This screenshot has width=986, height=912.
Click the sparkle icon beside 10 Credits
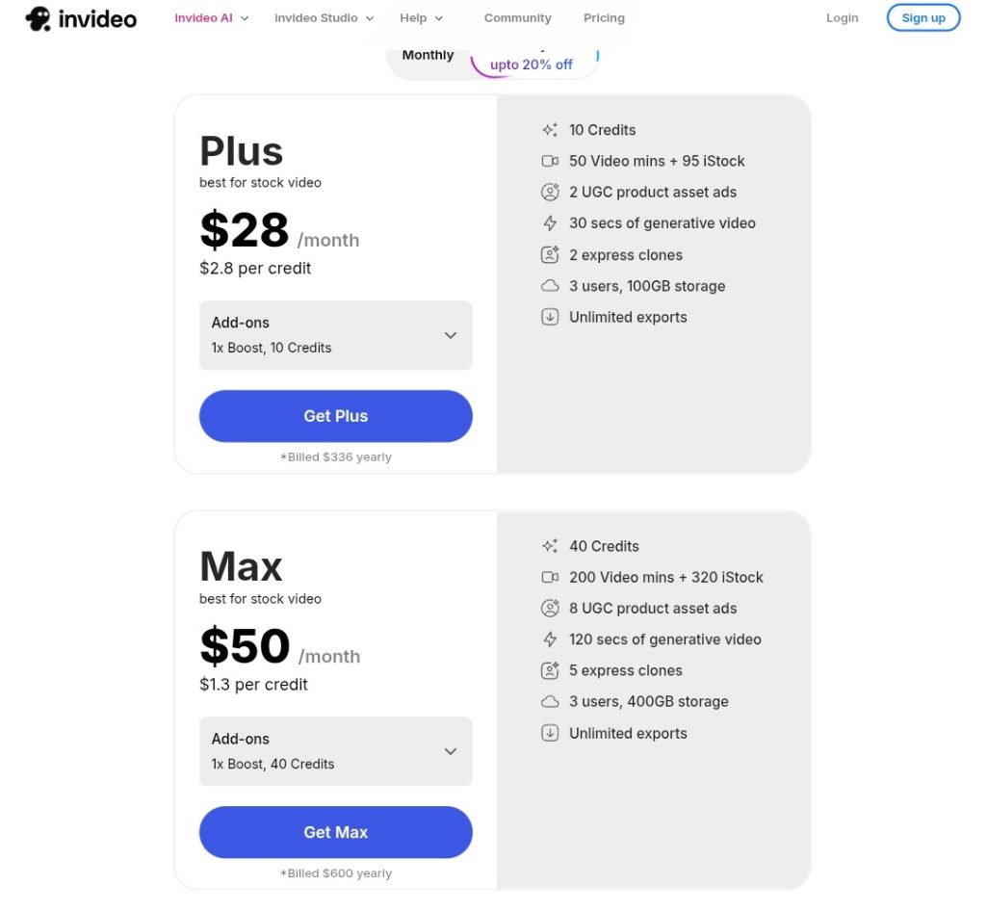pos(550,130)
